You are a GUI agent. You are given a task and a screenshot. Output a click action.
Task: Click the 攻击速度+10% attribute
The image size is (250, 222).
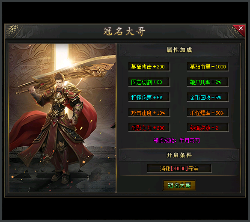(x=149, y=112)
